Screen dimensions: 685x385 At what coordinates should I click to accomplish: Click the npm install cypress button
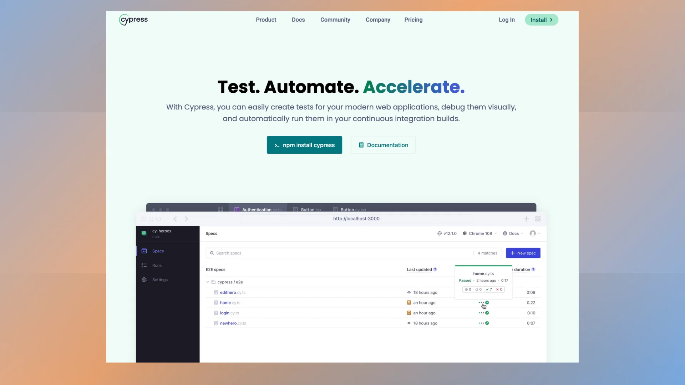304,145
